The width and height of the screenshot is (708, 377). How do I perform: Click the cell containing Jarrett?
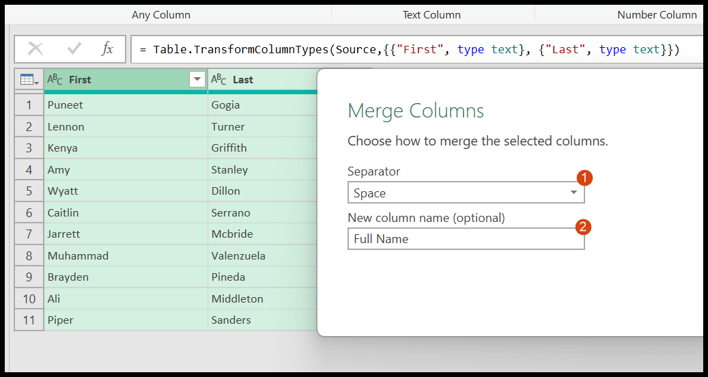[126, 234]
